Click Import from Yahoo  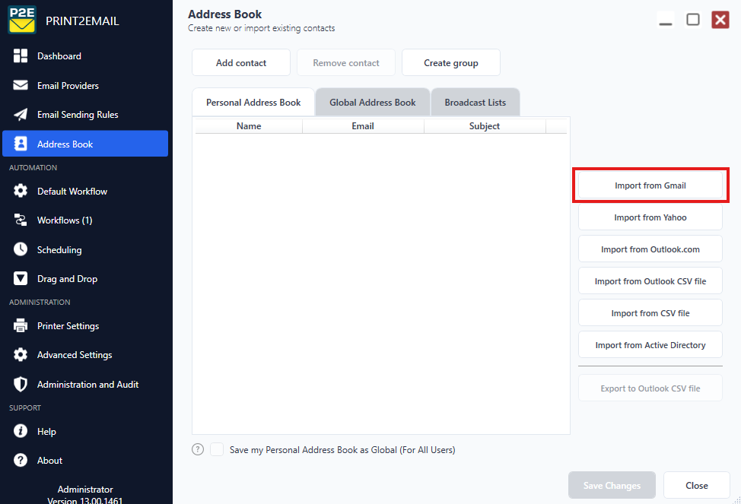(x=650, y=217)
